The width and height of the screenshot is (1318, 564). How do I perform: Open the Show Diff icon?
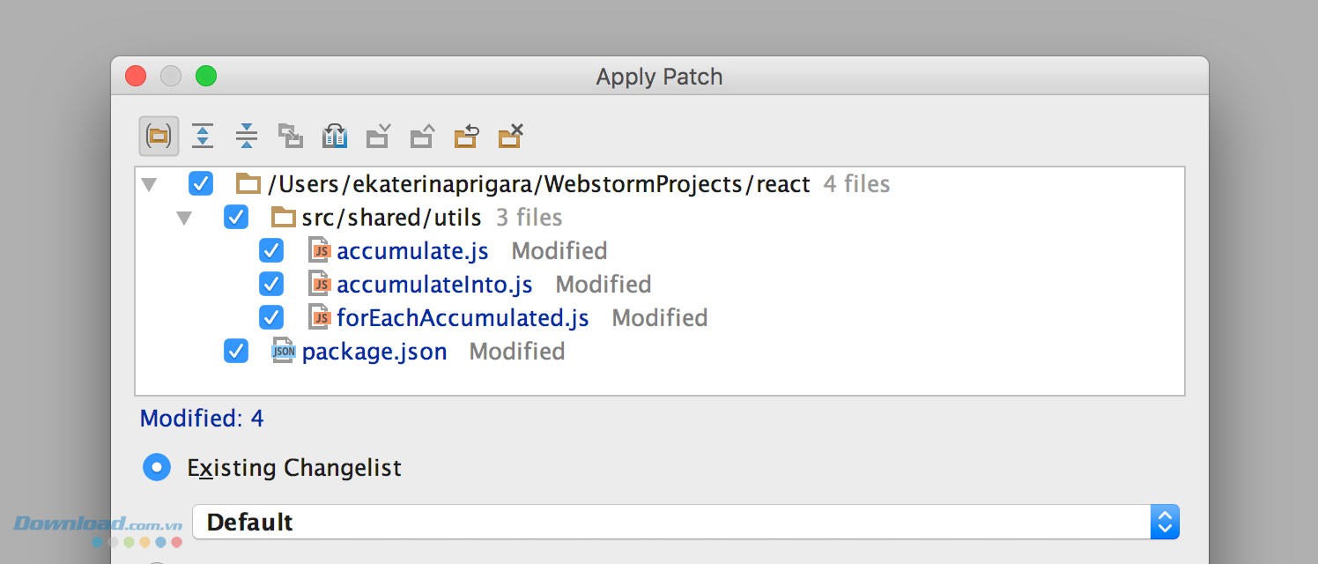pos(335,136)
